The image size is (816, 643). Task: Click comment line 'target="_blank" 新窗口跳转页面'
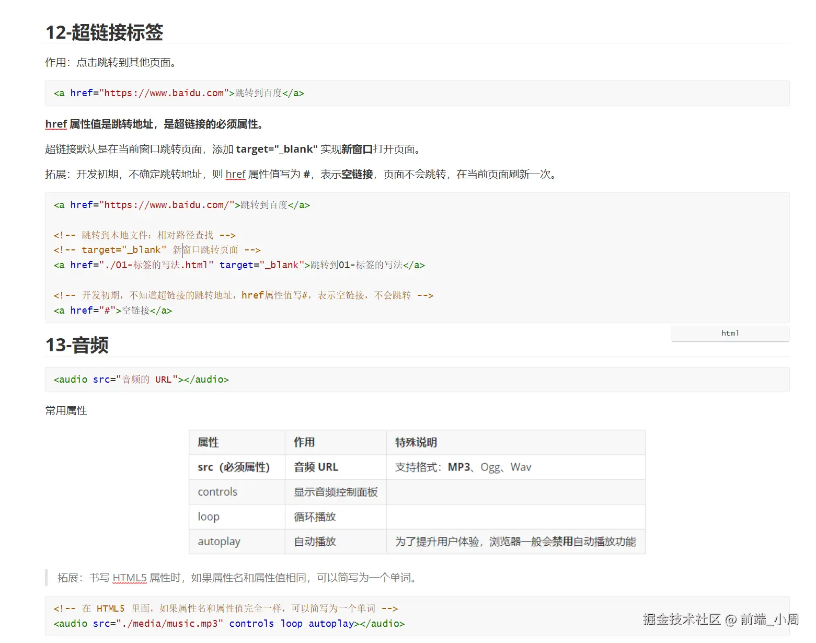[157, 250]
